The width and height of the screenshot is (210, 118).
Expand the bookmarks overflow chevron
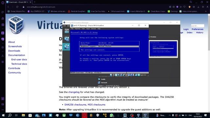coord(206,11)
